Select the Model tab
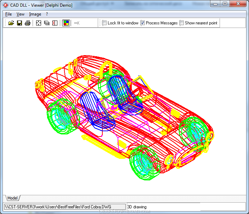The image size is (249, 214). (12, 198)
